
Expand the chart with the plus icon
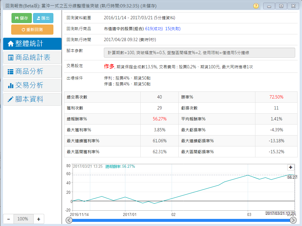click(291, 167)
